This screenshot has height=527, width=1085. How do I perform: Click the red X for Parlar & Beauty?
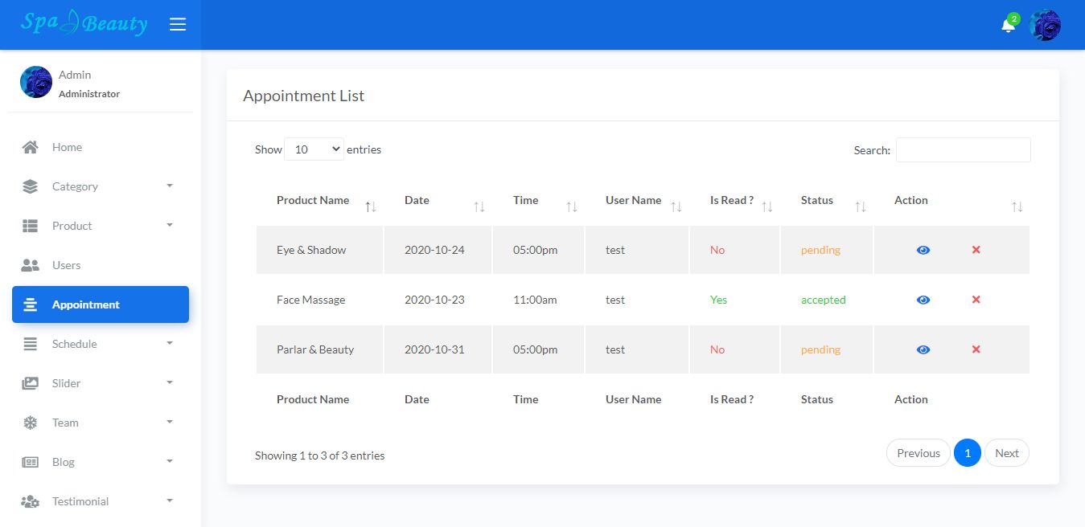pyautogui.click(x=976, y=349)
